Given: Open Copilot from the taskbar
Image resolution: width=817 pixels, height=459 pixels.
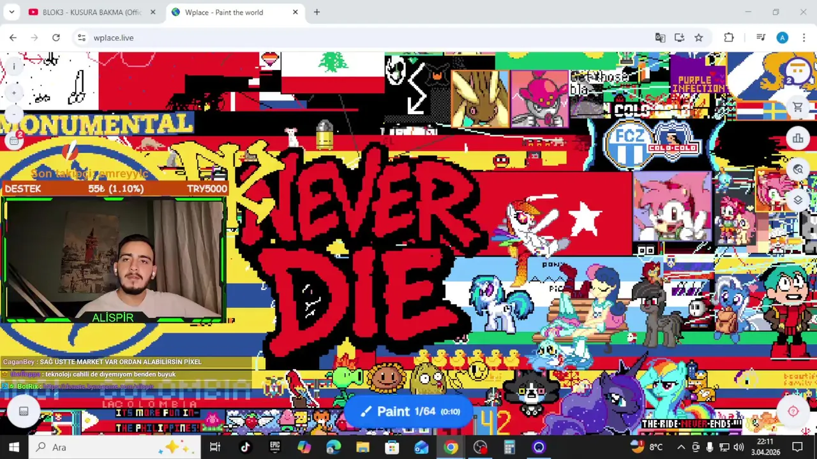Looking at the screenshot, I should coord(304,447).
